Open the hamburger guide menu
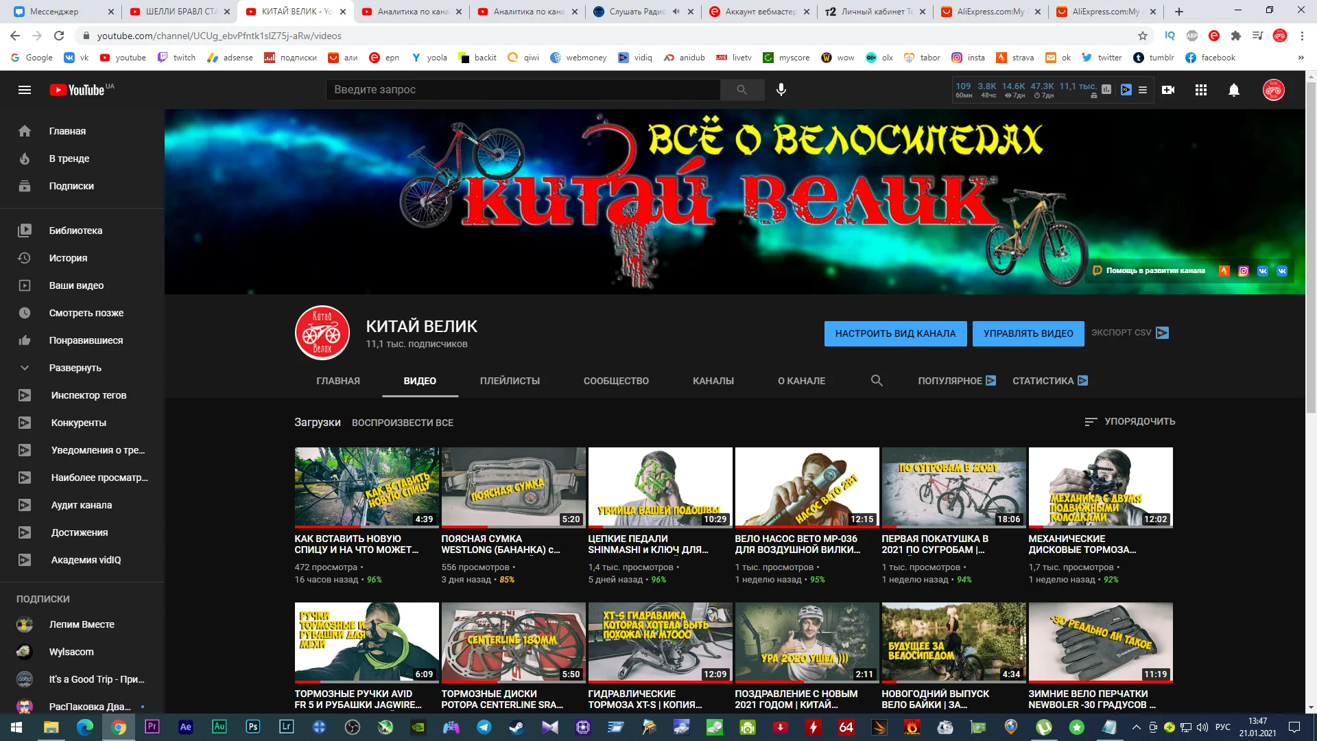 click(25, 90)
